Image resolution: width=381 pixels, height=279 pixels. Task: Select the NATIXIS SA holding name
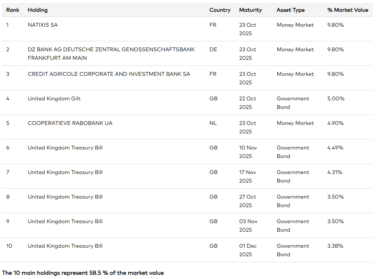point(42,25)
